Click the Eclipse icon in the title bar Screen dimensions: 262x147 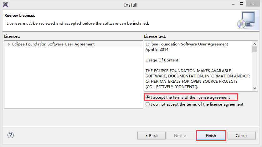point(6,5)
